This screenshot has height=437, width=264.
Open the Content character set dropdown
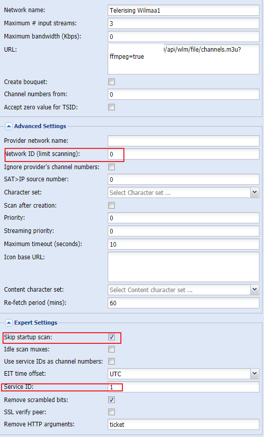[x=184, y=290]
